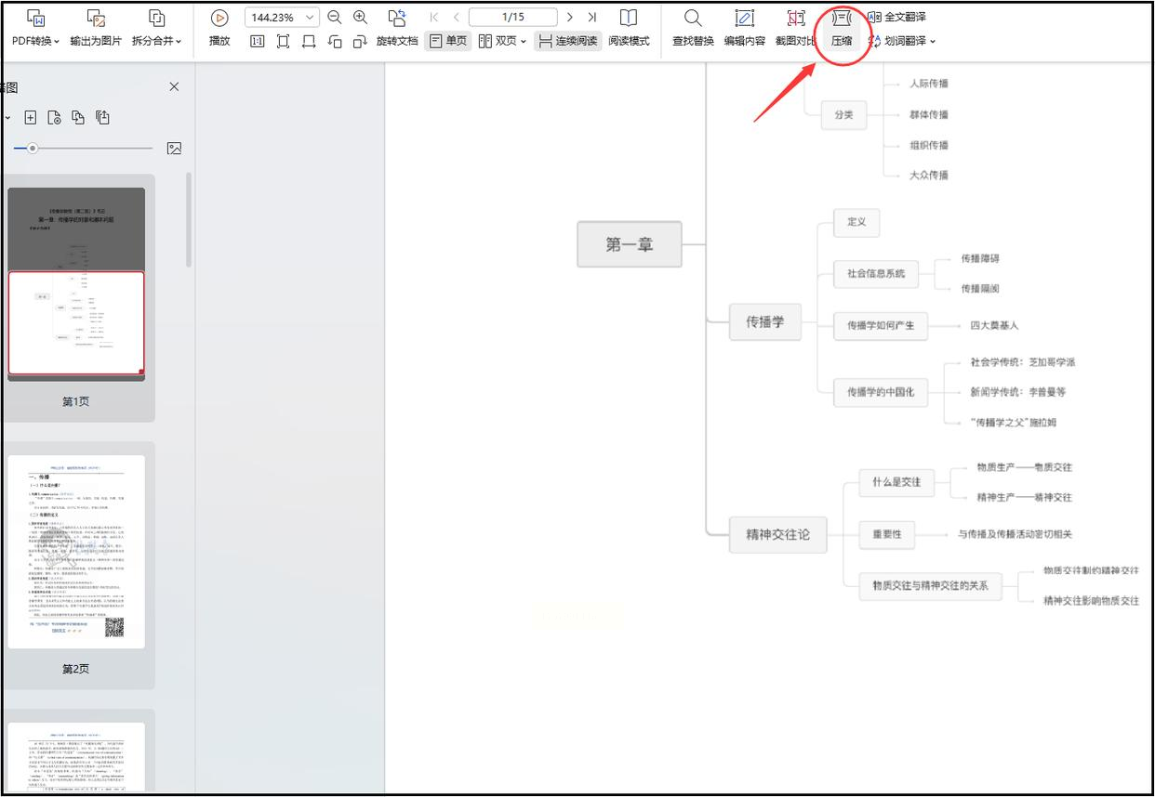The height and width of the screenshot is (797, 1155).
Task: Click the 什么是交往 node
Action: coord(896,482)
